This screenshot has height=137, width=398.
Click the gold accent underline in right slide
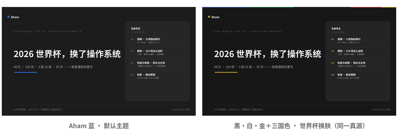tap(226, 72)
